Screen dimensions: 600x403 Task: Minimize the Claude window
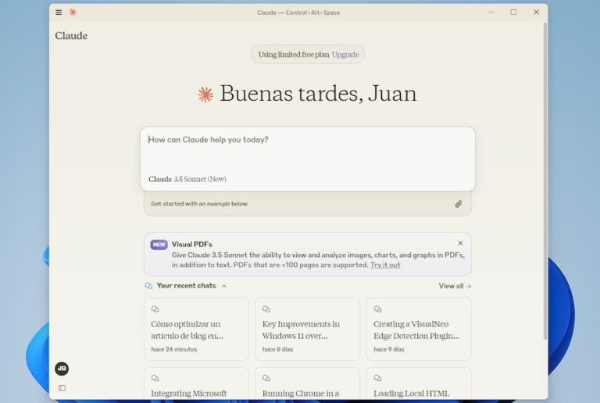click(491, 12)
